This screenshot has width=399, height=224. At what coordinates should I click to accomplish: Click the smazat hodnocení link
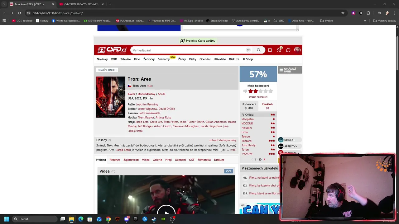coord(258,97)
